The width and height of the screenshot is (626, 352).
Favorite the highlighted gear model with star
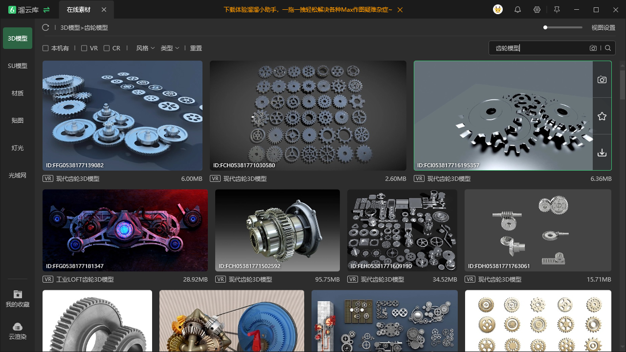click(x=602, y=116)
